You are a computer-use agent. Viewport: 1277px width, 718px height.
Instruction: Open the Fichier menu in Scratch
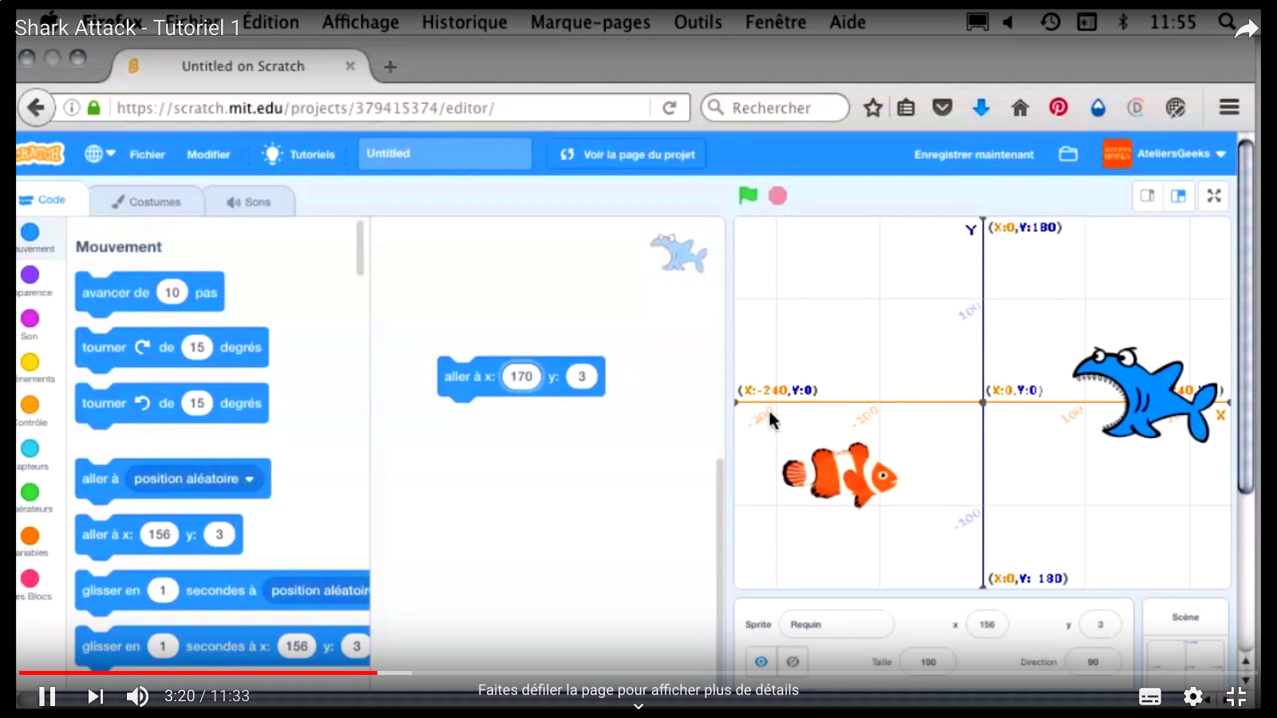148,154
